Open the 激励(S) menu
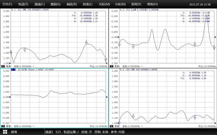The image size is (217, 135). tap(56, 4)
